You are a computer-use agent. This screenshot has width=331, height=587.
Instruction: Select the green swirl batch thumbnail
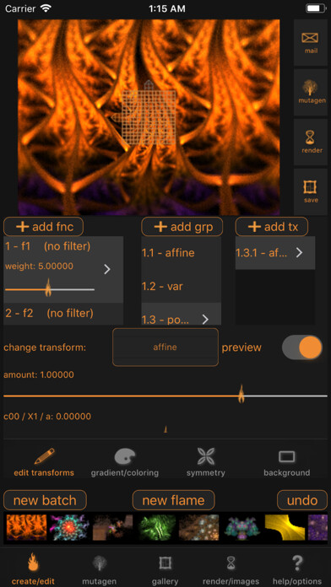click(x=156, y=527)
